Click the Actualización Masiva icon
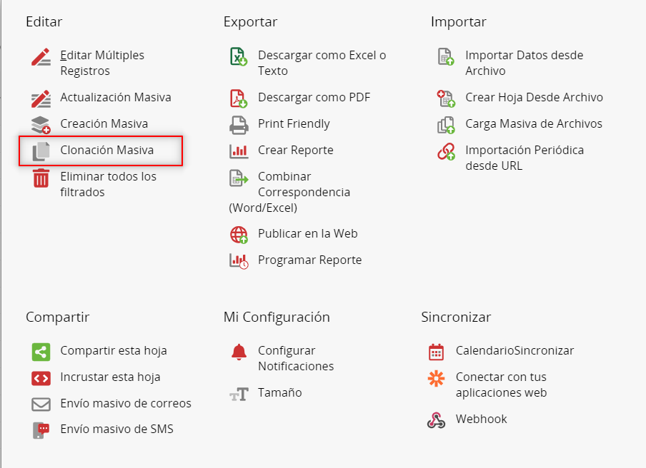 pyautogui.click(x=41, y=98)
